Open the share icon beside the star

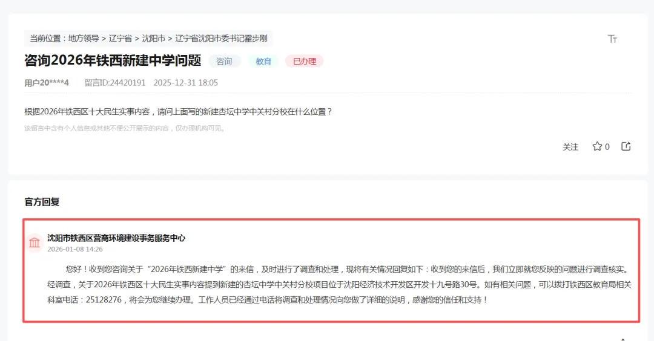pyautogui.click(x=626, y=146)
